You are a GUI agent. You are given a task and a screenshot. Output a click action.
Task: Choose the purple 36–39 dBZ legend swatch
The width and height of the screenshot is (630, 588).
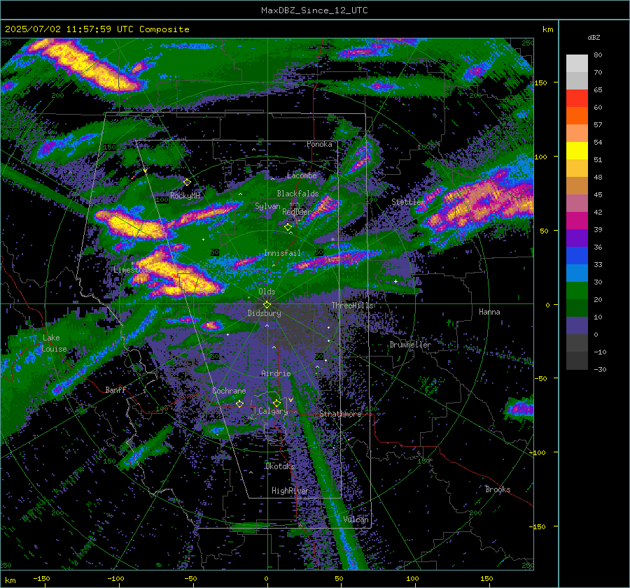pyautogui.click(x=577, y=238)
